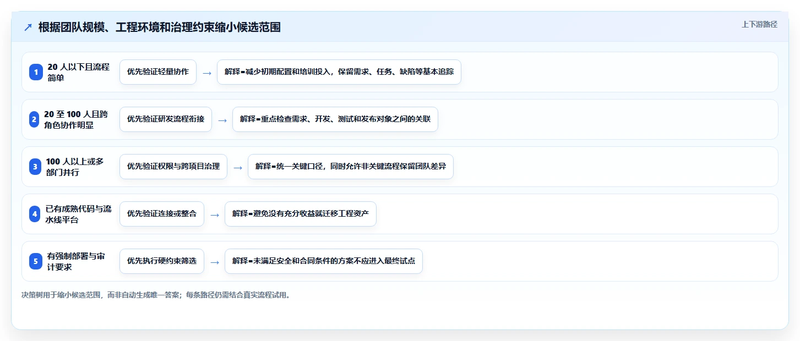Click explanation about 需求、开发、测试和发布对象

(335, 119)
